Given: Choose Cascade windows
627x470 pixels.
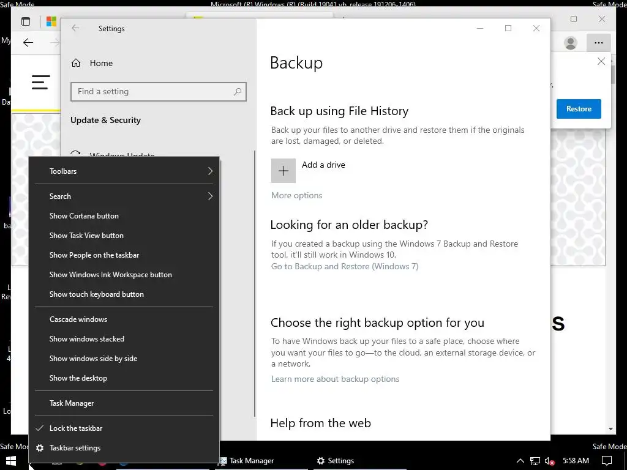Looking at the screenshot, I should 124,319.
